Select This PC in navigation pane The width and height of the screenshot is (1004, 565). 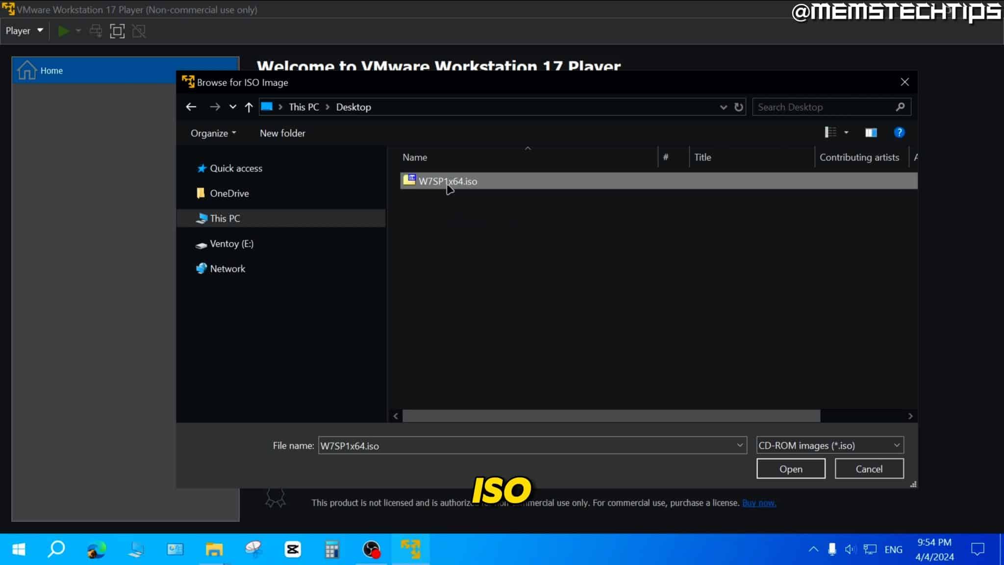point(281,218)
